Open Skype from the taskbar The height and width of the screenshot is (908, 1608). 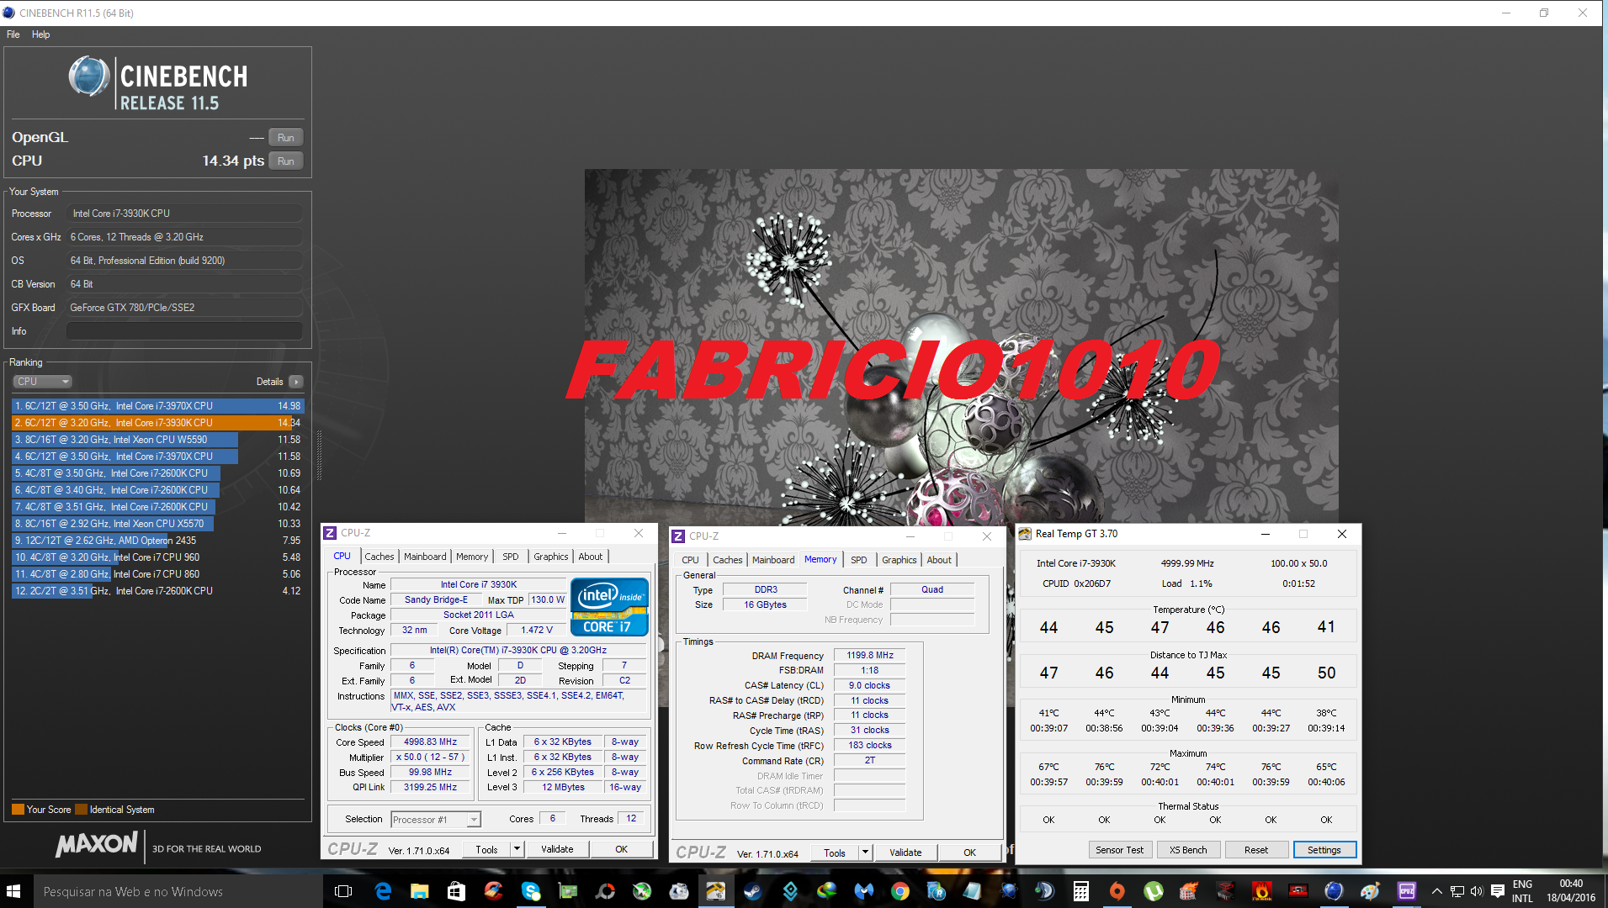pyautogui.click(x=531, y=891)
